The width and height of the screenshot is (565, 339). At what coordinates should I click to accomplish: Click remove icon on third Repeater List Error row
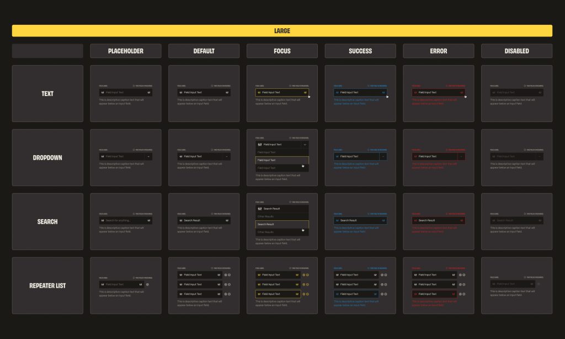coord(463,294)
